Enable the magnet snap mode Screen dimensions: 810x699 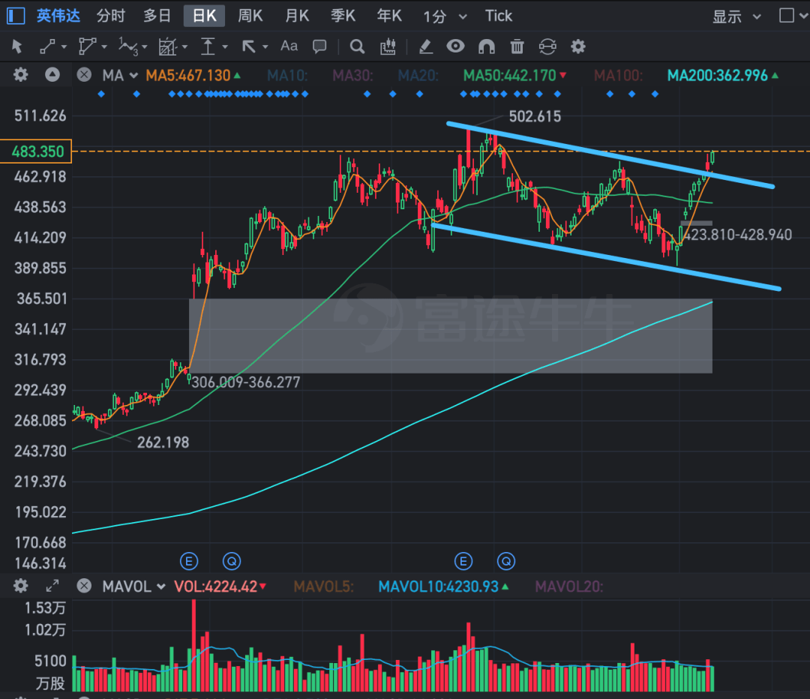pos(487,46)
